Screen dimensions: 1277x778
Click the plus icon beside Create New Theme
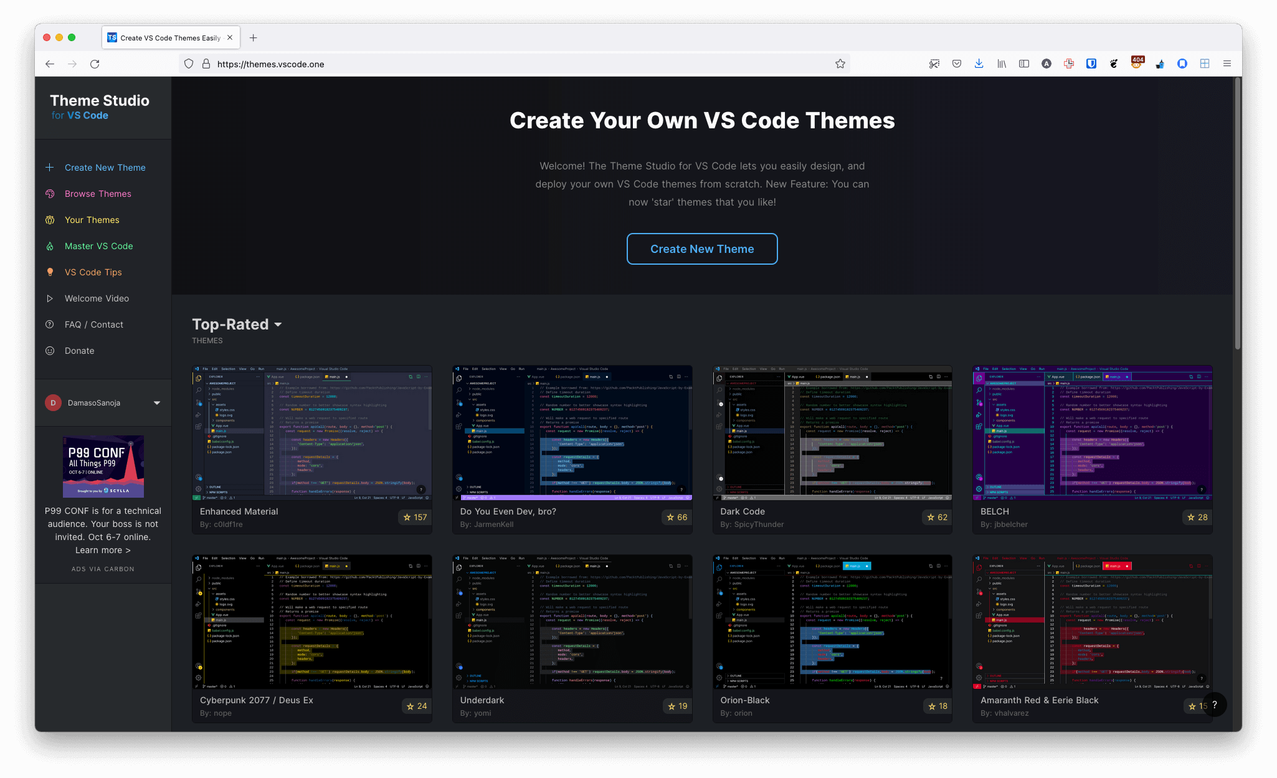click(50, 168)
